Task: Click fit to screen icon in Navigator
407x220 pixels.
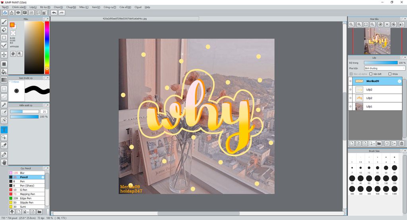Action: (366, 24)
